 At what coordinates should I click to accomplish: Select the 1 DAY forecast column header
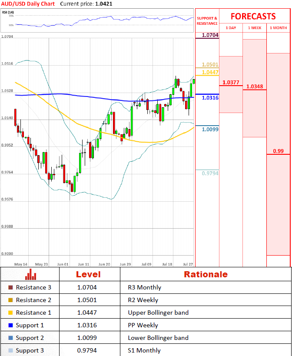[231, 28]
